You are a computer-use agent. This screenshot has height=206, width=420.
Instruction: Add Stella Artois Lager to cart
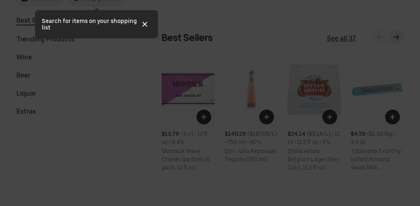point(330,117)
